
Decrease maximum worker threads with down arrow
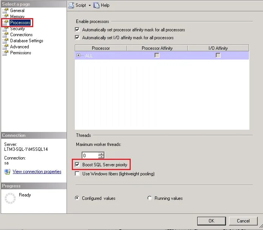pyautogui.click(x=101, y=157)
